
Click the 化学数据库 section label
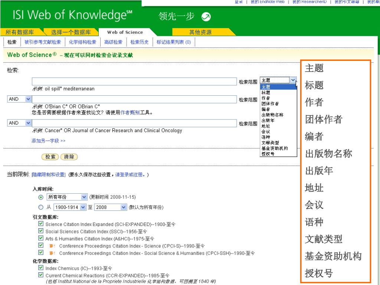point(46,261)
